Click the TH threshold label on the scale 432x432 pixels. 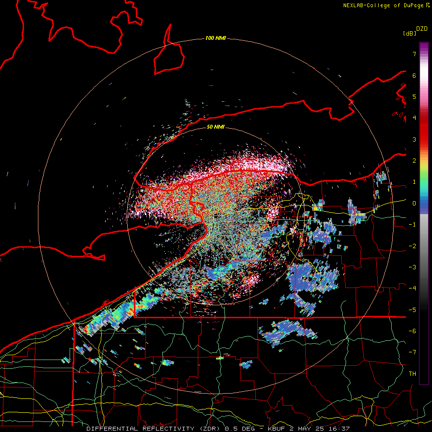[412, 374]
